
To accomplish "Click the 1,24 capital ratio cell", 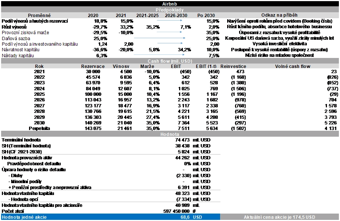I will coord(103,44).
